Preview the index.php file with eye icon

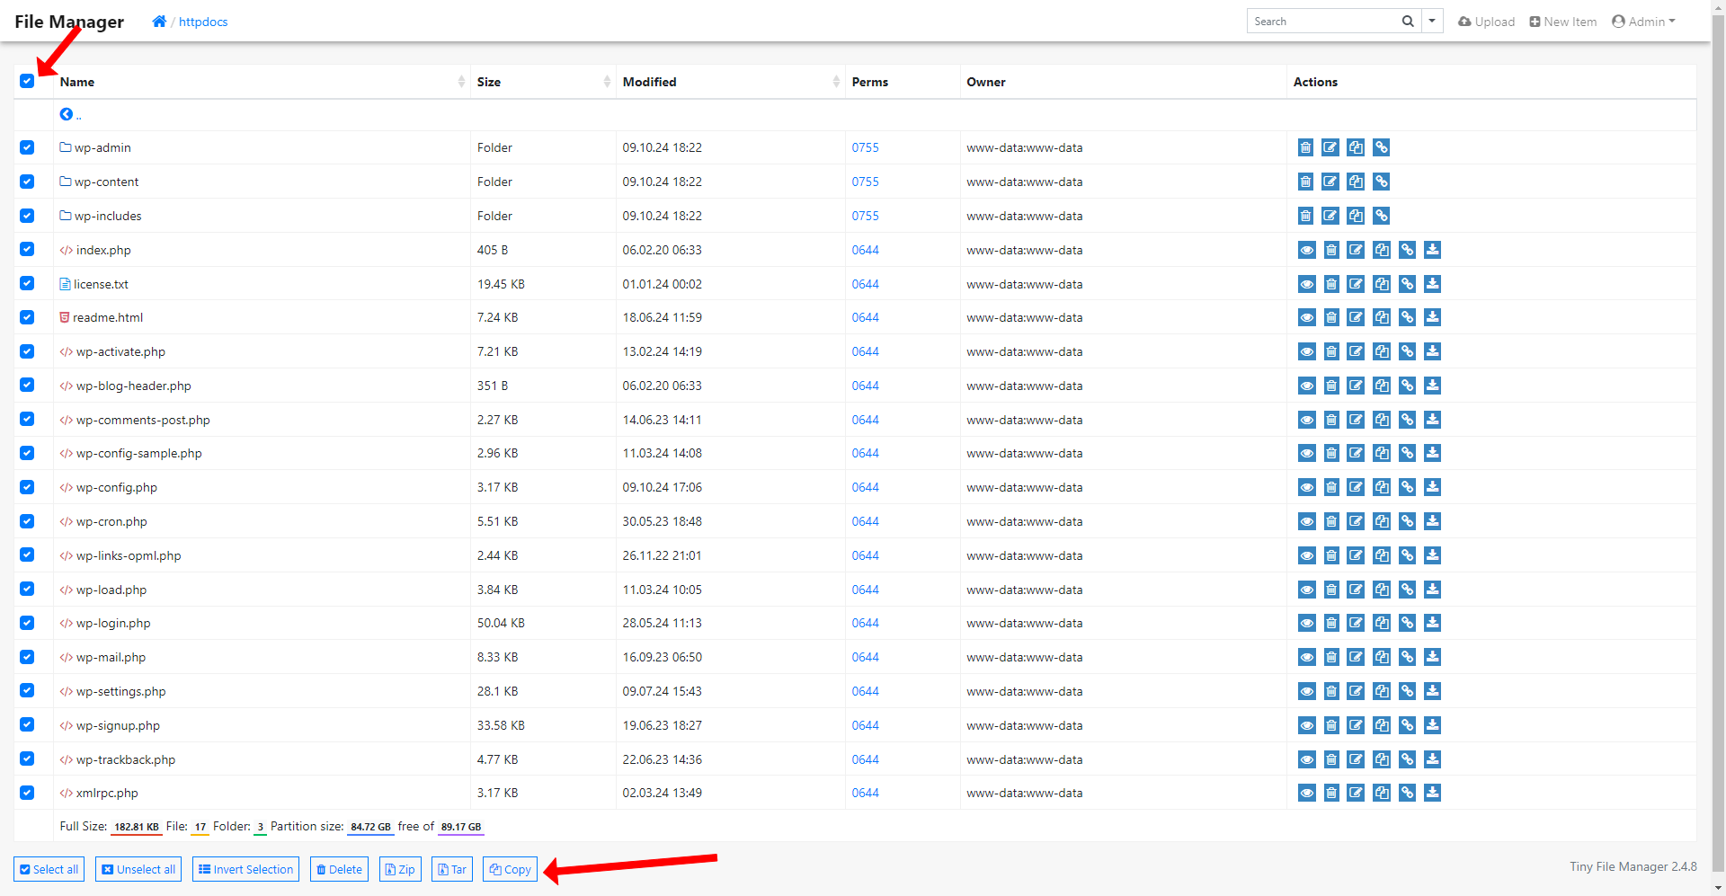pyautogui.click(x=1306, y=250)
